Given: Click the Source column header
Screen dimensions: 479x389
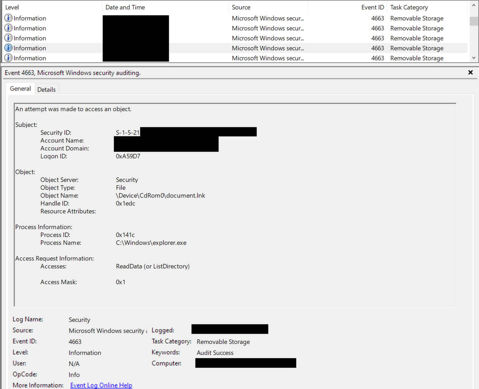Looking at the screenshot, I should (x=241, y=7).
